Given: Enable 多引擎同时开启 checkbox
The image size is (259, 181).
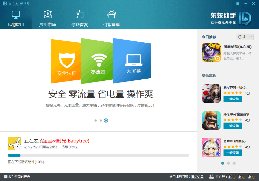Looking at the screenshot, I should tap(6, 177).
